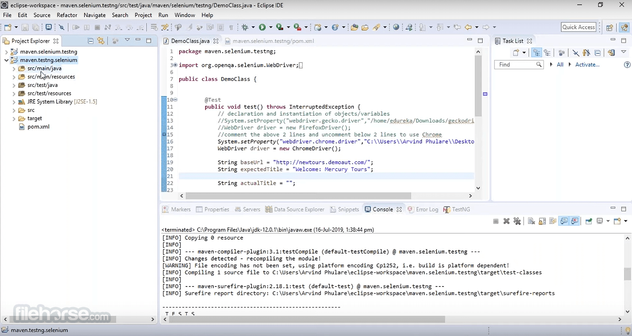Image resolution: width=632 pixels, height=336 pixels.
Task: Expand the src/main/java folder
Action: [x=14, y=68]
